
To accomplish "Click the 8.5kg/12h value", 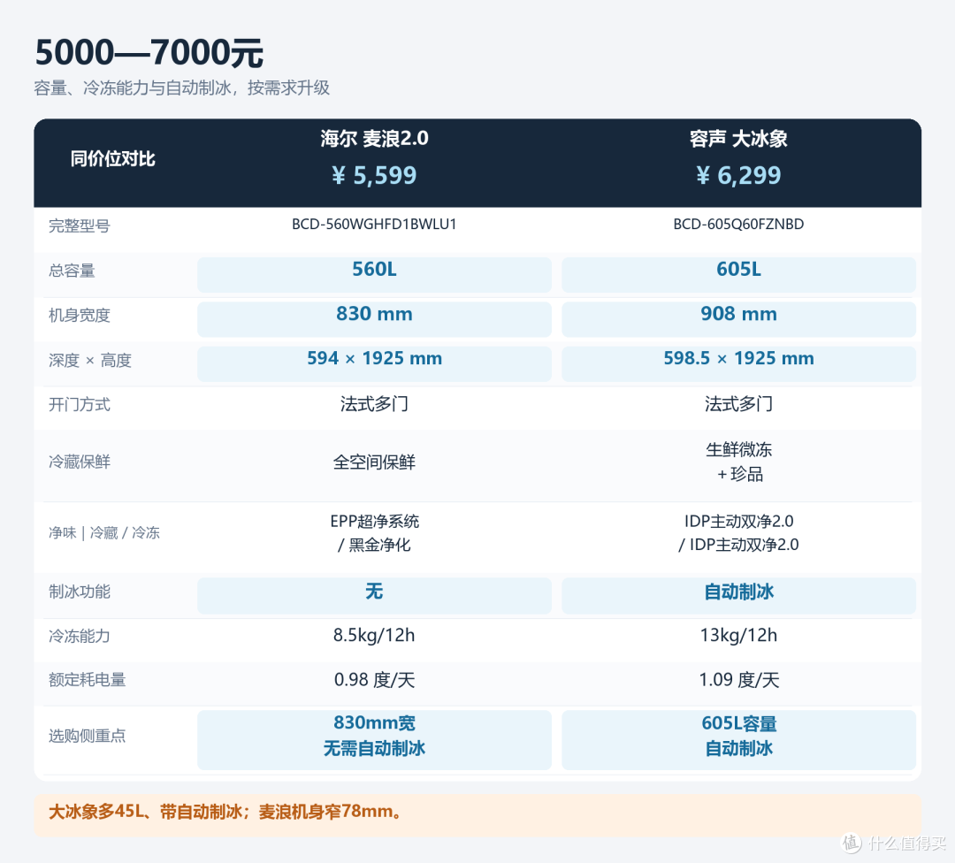I will click(374, 635).
